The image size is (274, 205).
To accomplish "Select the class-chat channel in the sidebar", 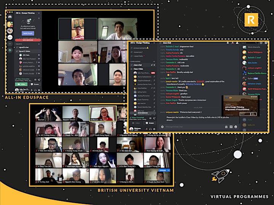I will 143,65.
